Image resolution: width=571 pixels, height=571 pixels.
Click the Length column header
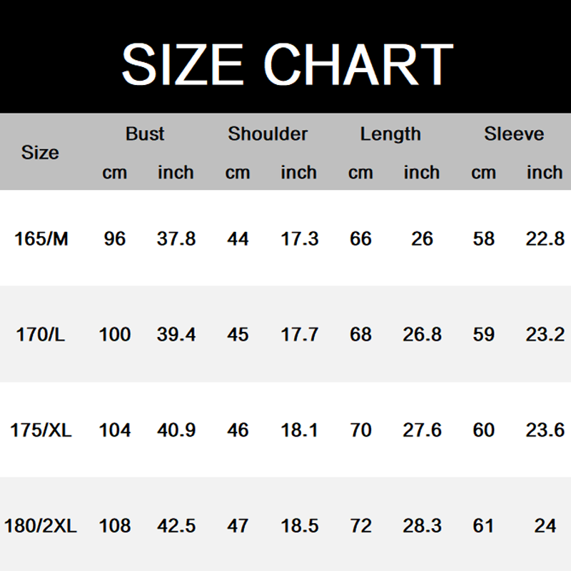(390, 134)
